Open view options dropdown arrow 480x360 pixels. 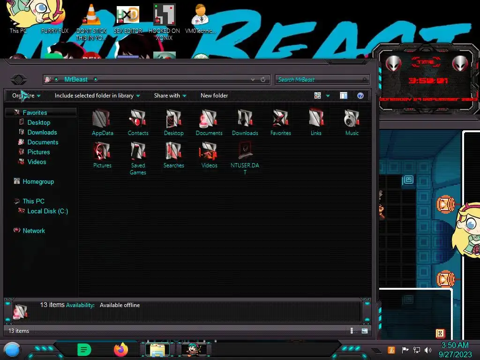click(x=328, y=96)
